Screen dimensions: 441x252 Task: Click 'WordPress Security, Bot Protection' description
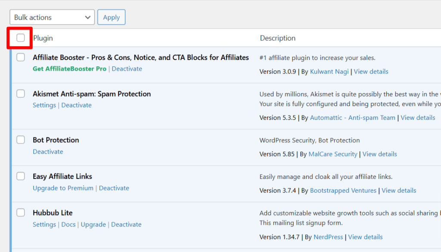point(309,140)
